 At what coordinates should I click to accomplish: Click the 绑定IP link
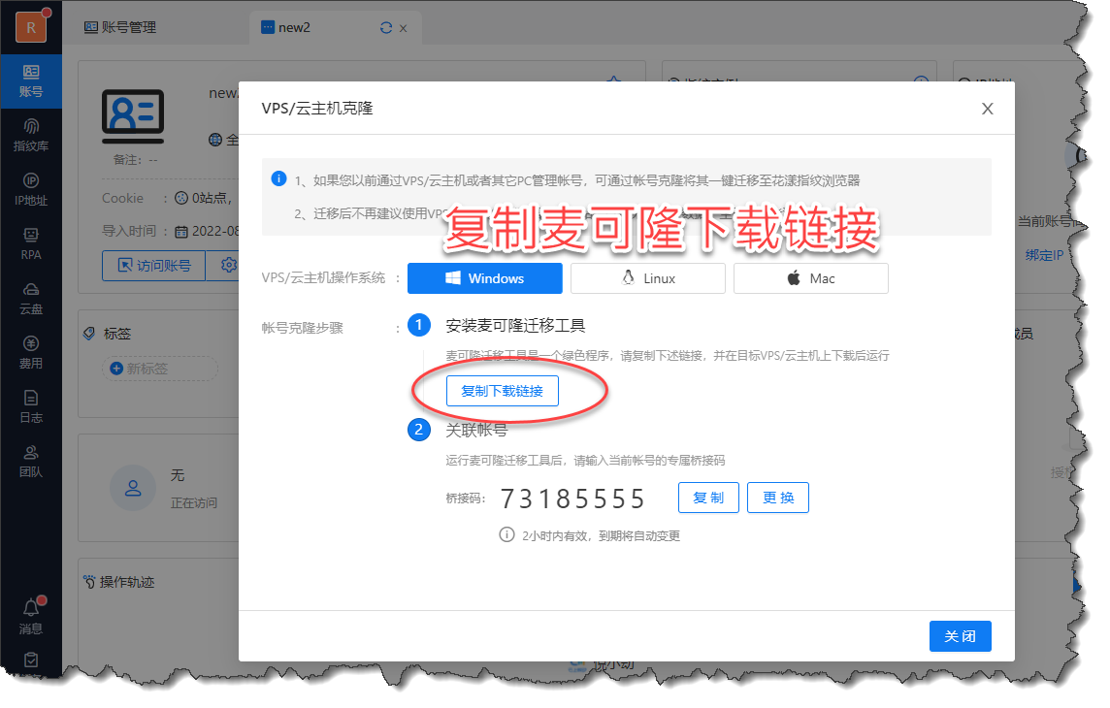pos(1044,255)
